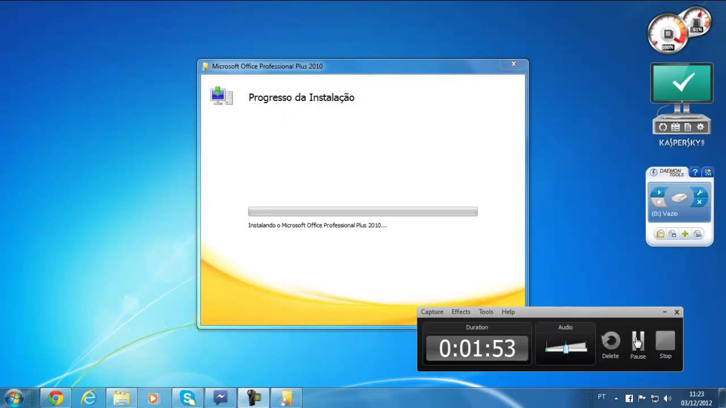The width and height of the screenshot is (726, 408).
Task: Click the PT language indicator
Action: [602, 397]
